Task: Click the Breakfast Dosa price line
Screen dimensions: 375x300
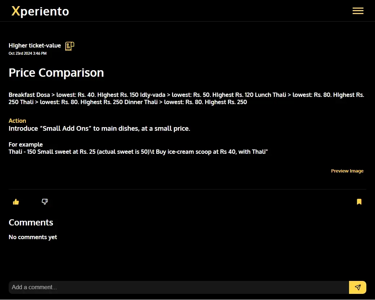Action: point(74,95)
